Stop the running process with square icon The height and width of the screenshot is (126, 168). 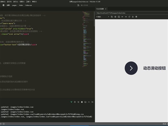[x=82, y=102]
